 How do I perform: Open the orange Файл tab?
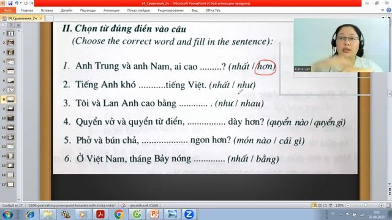(8, 10)
